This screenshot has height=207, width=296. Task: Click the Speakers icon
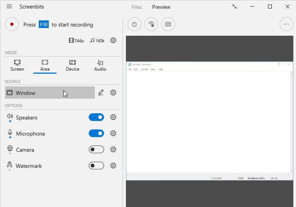[x=10, y=116]
